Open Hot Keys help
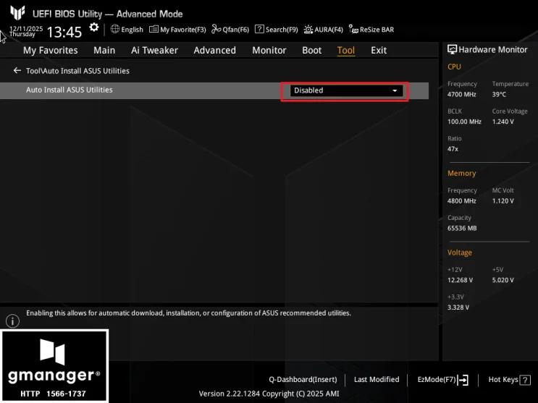 click(x=503, y=380)
